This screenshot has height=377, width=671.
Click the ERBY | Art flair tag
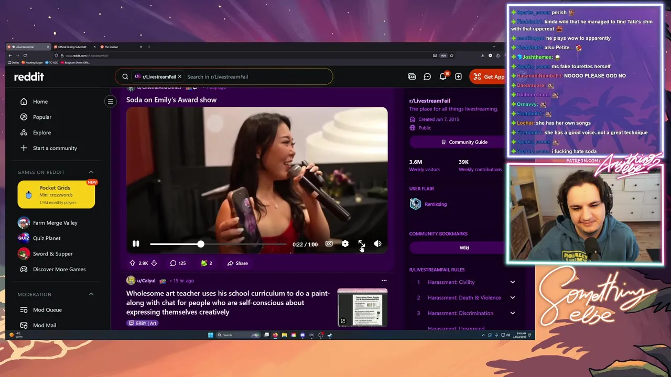click(x=143, y=323)
